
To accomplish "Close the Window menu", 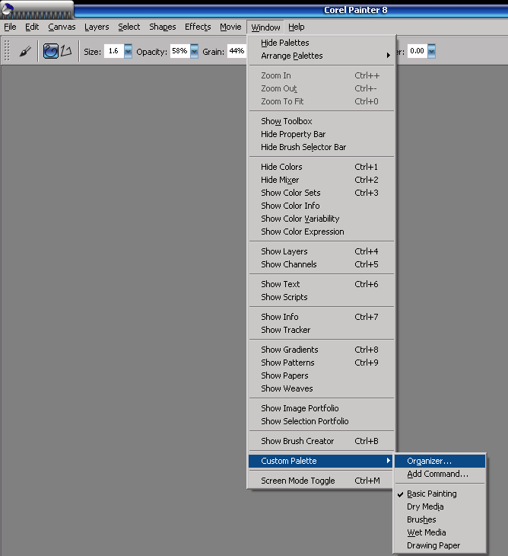I will pos(265,27).
